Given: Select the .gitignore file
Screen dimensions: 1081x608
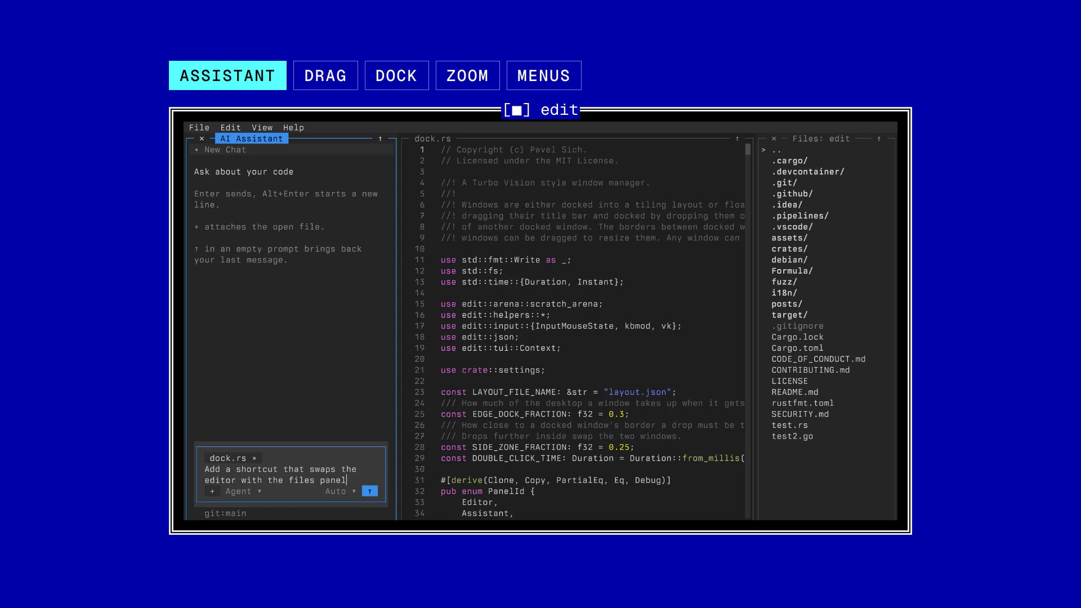Looking at the screenshot, I should pos(797,326).
